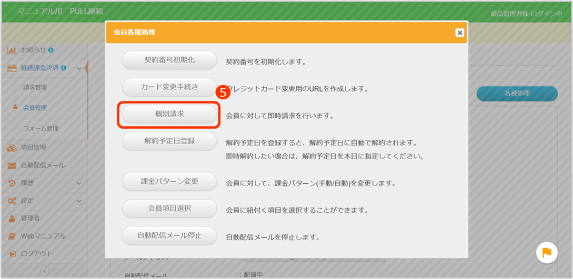
Task: Click the ログアウト exit icon
Action: 12,254
